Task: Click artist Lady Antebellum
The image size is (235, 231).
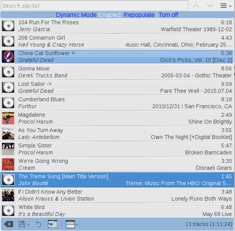Action: point(39,137)
